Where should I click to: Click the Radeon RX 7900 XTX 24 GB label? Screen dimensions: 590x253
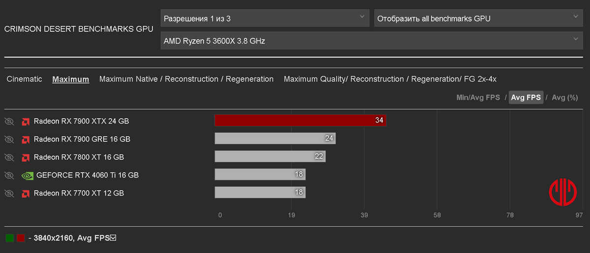pyautogui.click(x=82, y=121)
